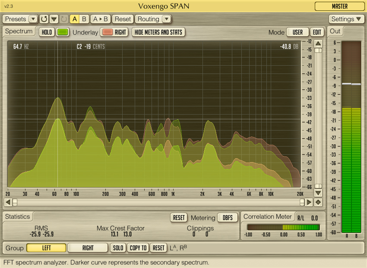Screen dimensions: 367x268
Task: Click the bottom handle of vertical range slider
Action: (318, 186)
